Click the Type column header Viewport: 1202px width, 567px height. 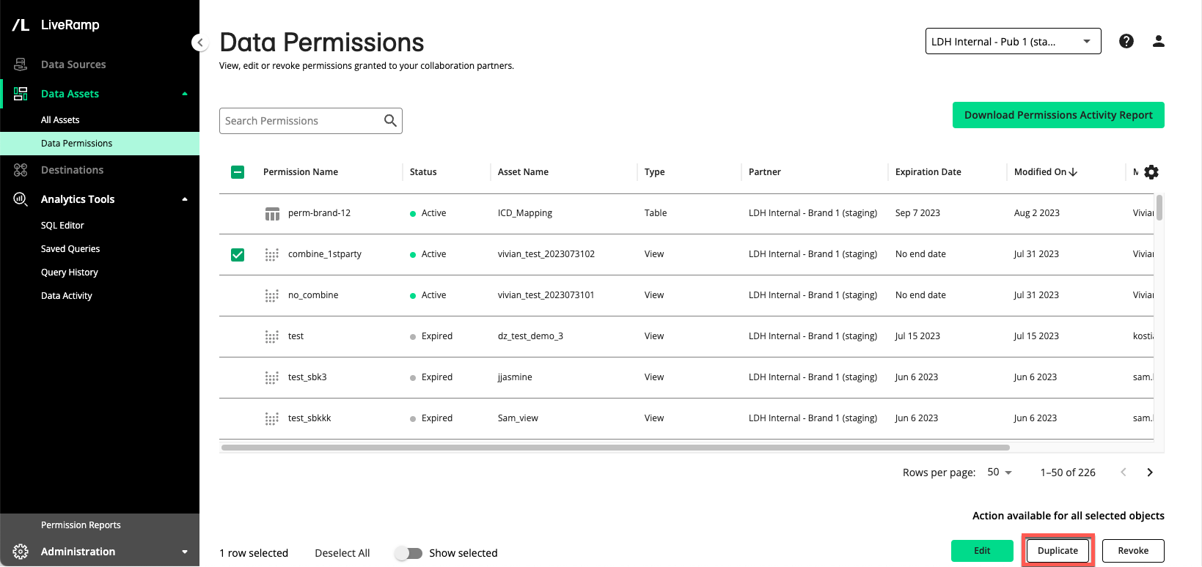coord(655,172)
